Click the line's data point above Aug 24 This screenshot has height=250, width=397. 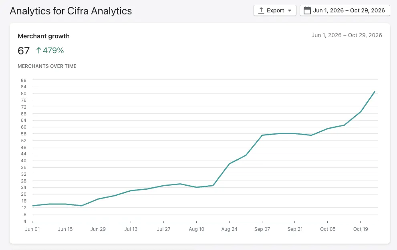coord(229,164)
